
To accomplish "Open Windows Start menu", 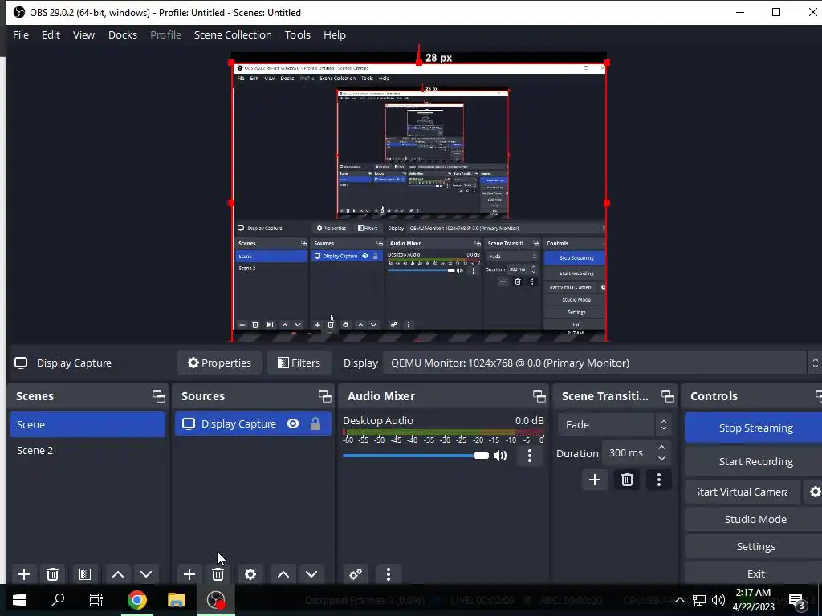I will (x=19, y=600).
